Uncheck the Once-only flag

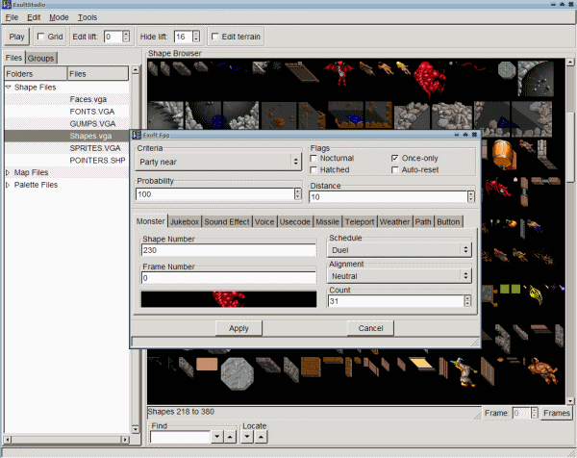395,158
